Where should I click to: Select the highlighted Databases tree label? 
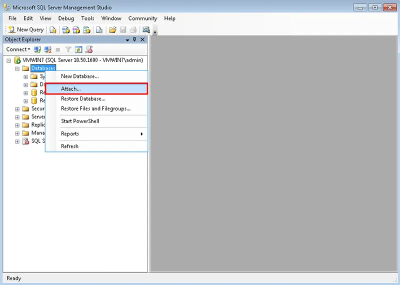pyautogui.click(x=43, y=68)
